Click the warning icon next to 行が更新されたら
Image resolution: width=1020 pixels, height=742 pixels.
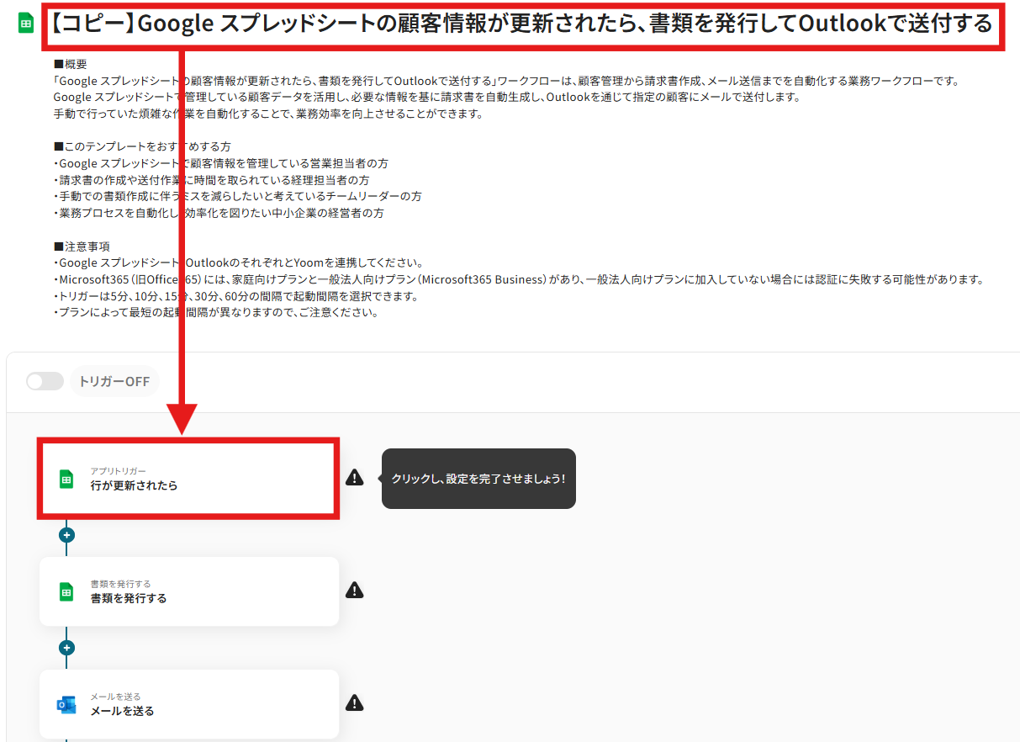pos(355,478)
